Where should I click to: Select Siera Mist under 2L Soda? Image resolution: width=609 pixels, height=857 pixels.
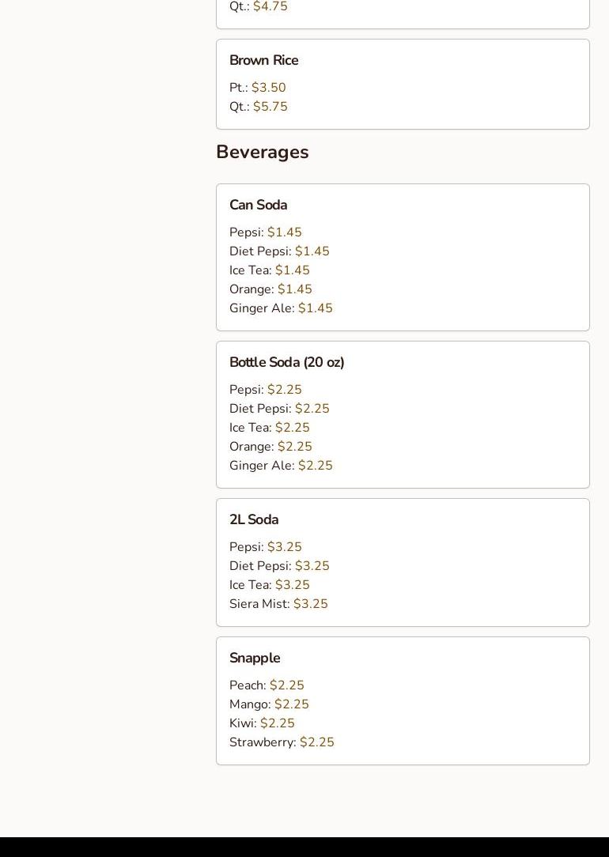278,604
